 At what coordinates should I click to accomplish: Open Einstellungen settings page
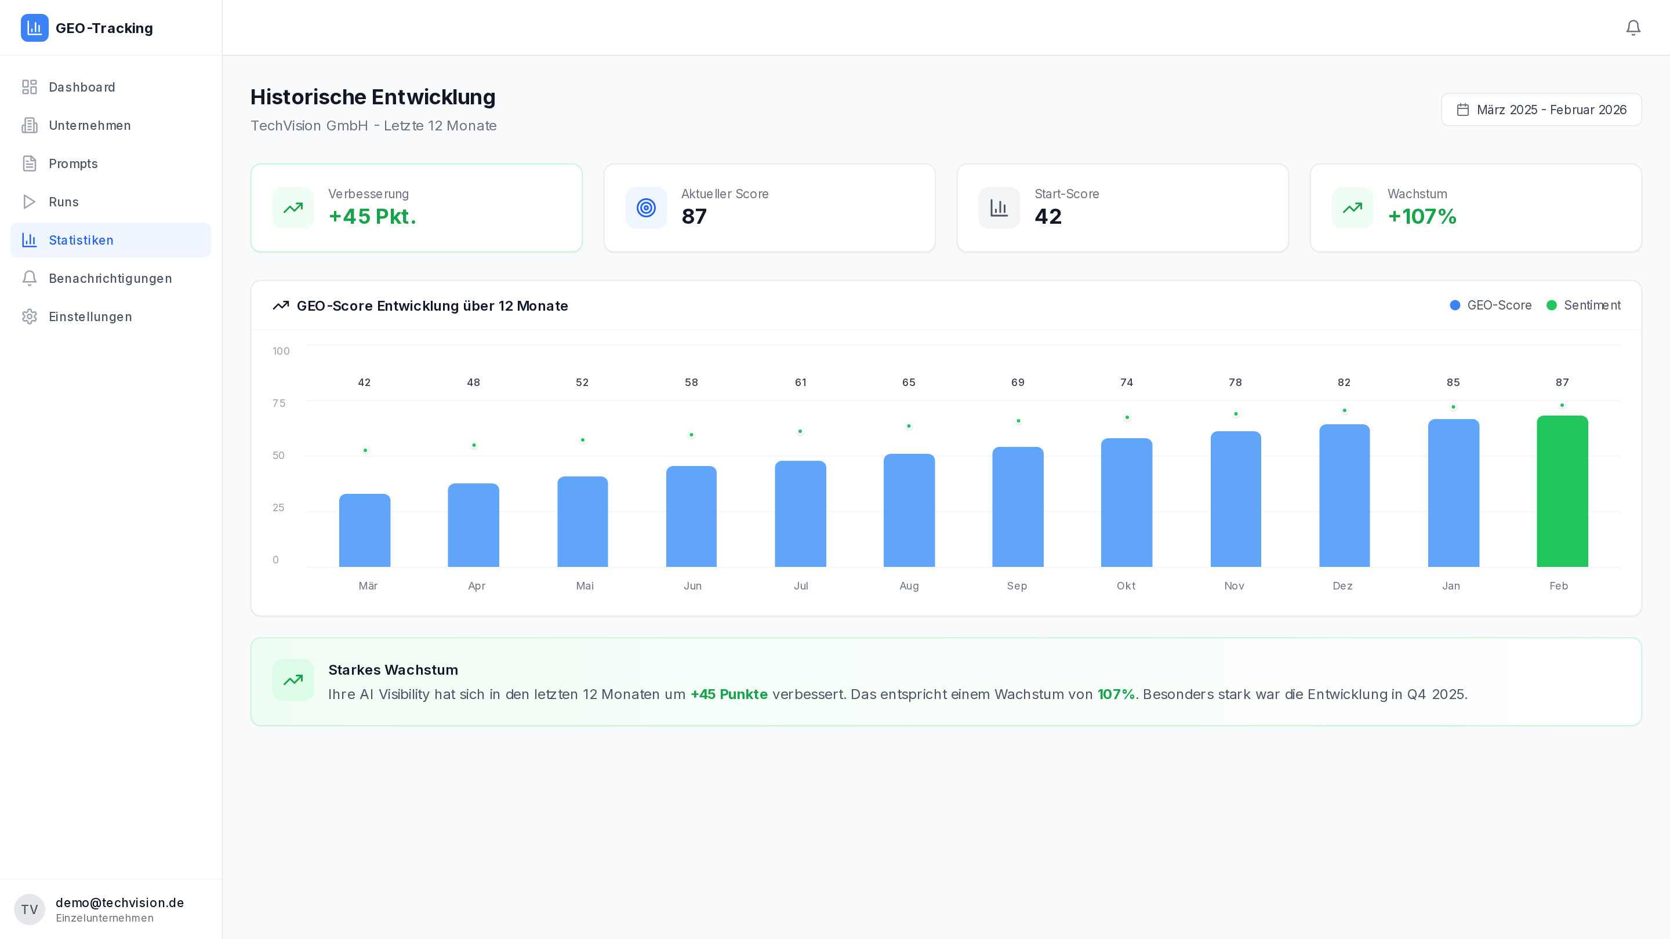[x=90, y=317]
